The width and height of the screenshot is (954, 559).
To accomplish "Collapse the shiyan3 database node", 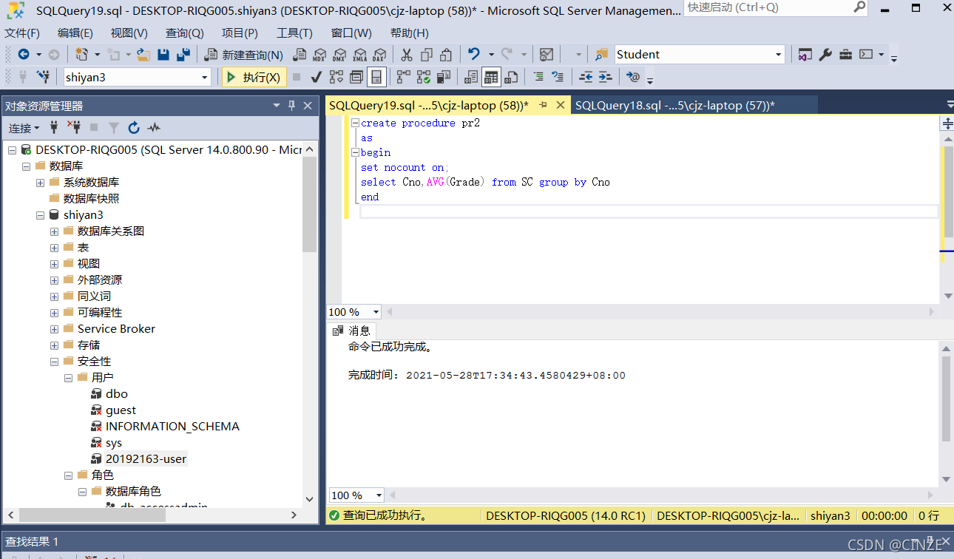I will pos(40,215).
